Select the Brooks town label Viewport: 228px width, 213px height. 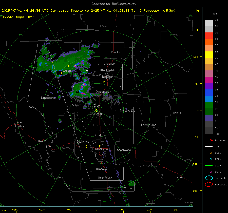coord(180,177)
